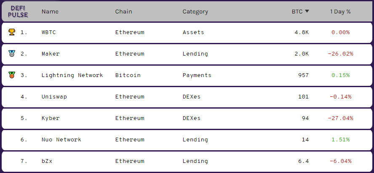Open the bZx project link
This screenshot has height=173, width=374.
(x=47, y=161)
